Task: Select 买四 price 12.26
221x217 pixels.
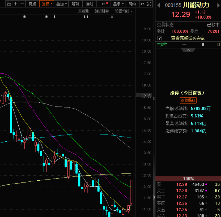Action: [x=181, y=203]
